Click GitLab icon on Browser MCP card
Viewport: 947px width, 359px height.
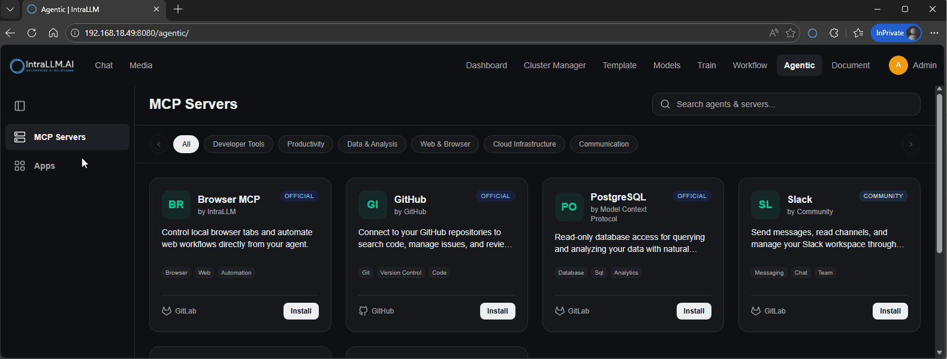(167, 311)
